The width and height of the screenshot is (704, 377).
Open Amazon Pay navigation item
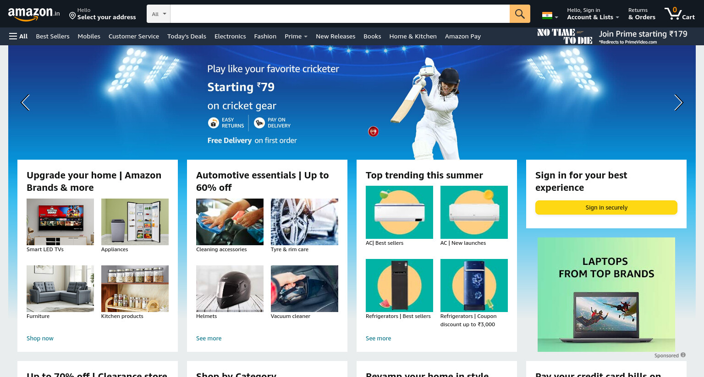coord(463,36)
